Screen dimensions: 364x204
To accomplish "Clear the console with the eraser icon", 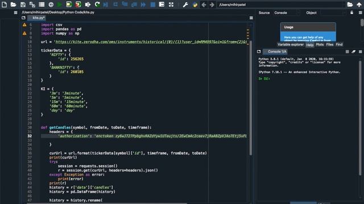I will tap(353, 52).
